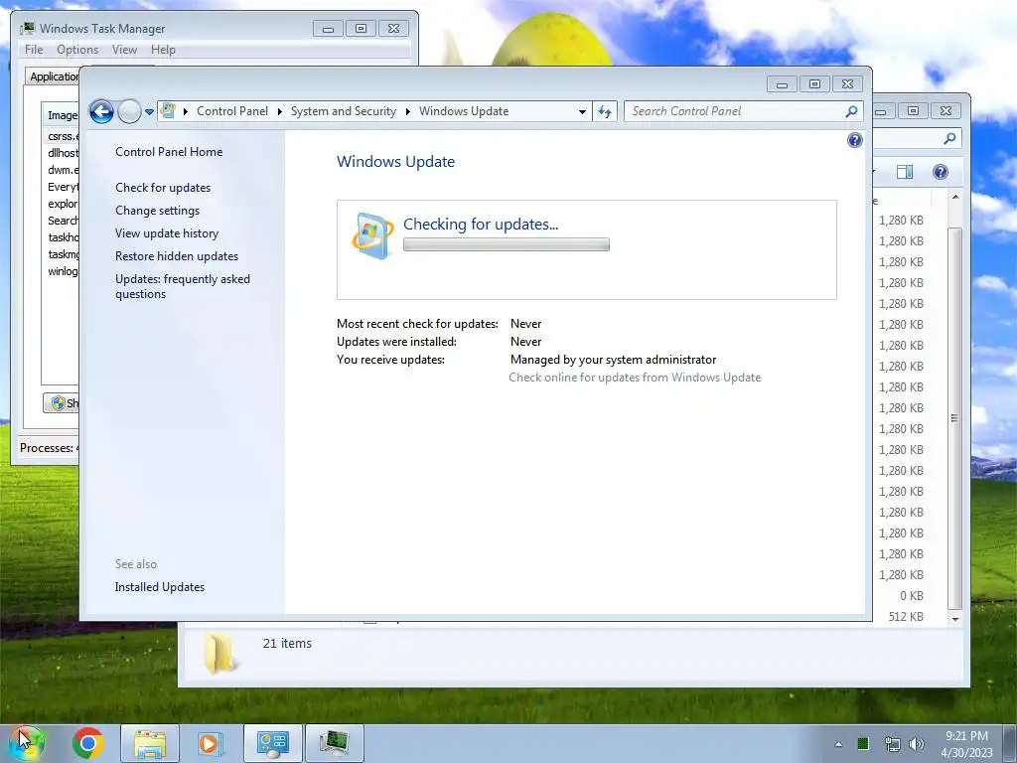
Task: Click the Task Manager title icon
Action: click(x=27, y=29)
